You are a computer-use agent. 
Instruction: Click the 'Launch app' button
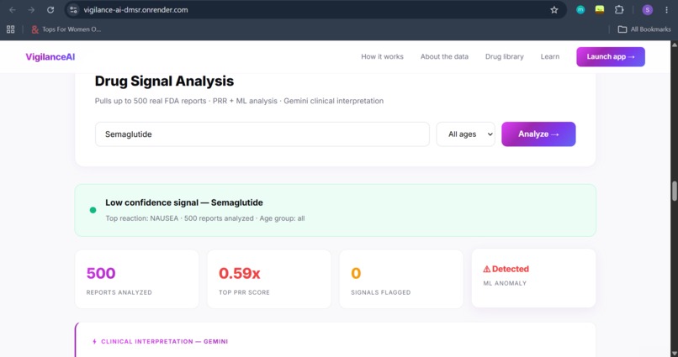611,56
